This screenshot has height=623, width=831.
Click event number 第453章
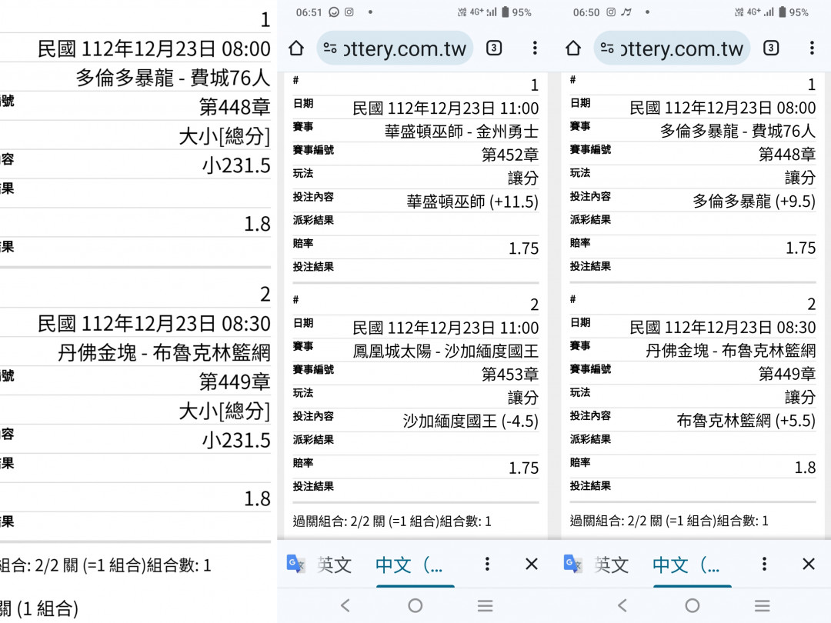pos(510,375)
